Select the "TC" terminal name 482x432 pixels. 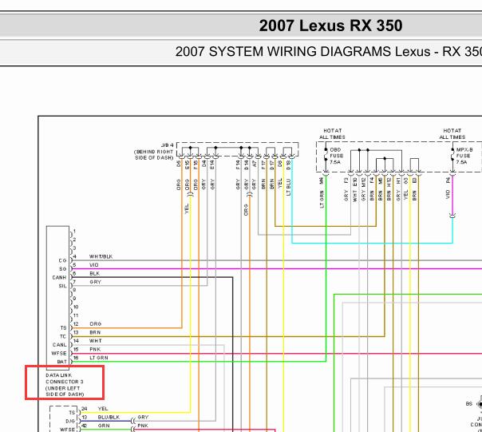click(63, 337)
